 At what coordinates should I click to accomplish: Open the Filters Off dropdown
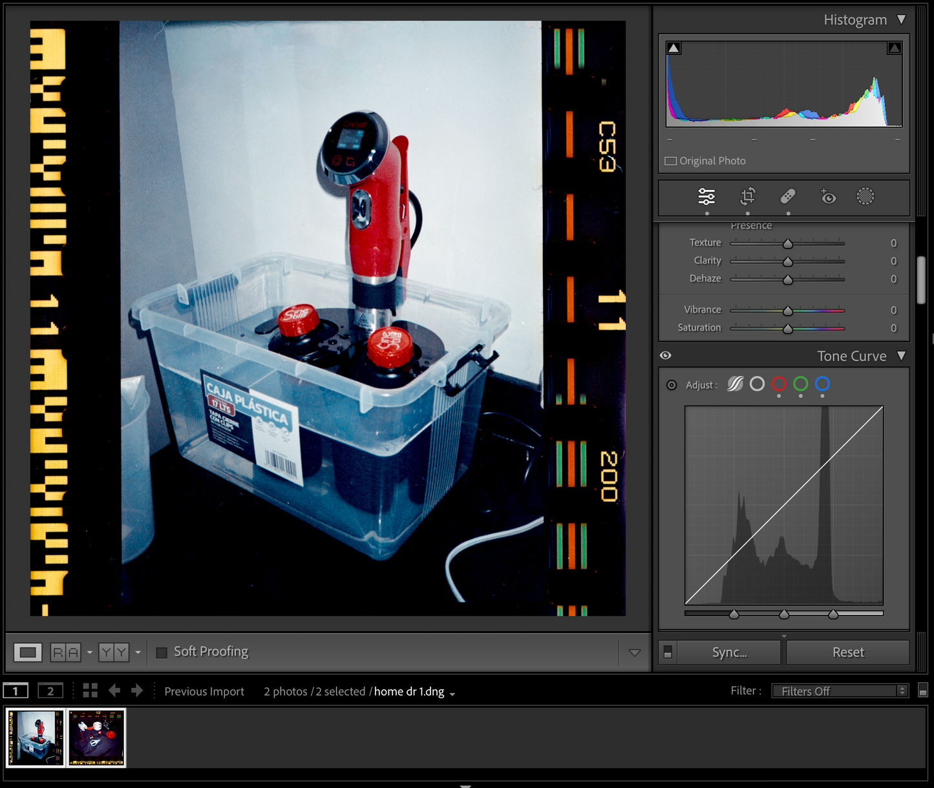pos(840,691)
